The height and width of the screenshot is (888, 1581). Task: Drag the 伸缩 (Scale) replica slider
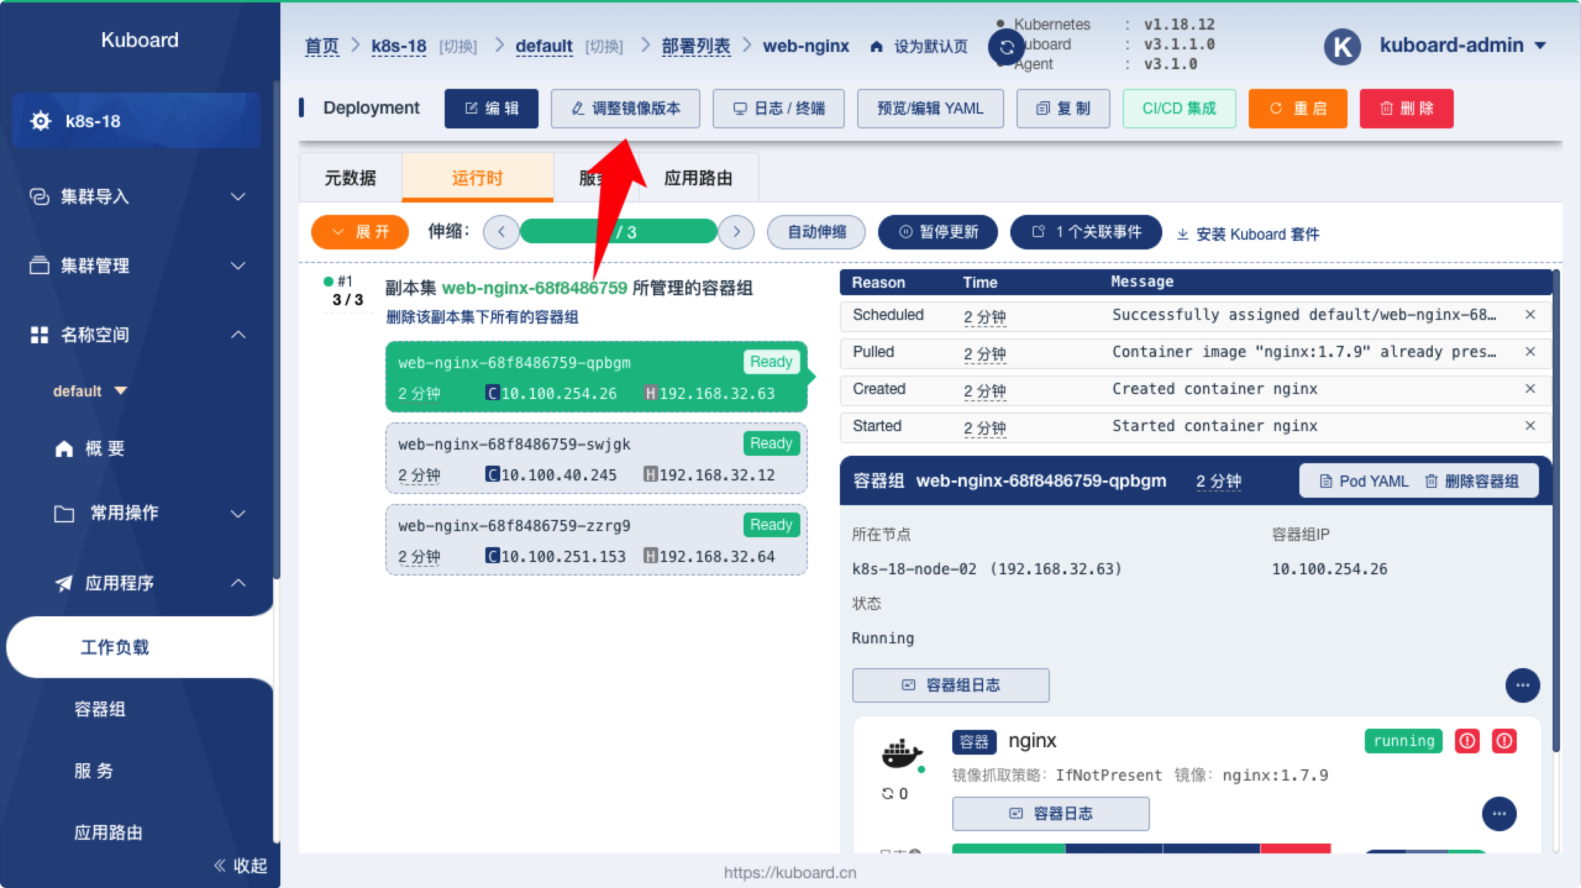(619, 232)
